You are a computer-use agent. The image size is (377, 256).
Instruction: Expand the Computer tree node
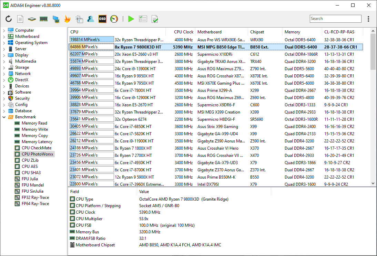tap(4, 31)
